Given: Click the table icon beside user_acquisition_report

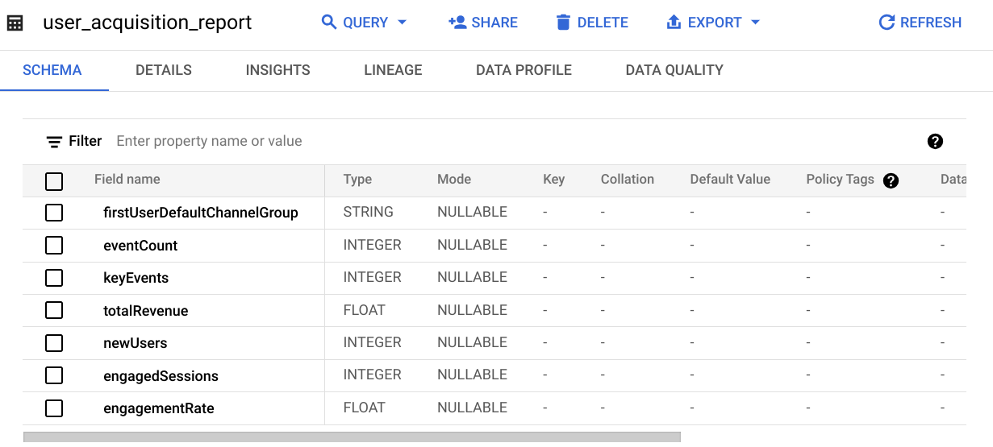Looking at the screenshot, I should coord(15,23).
